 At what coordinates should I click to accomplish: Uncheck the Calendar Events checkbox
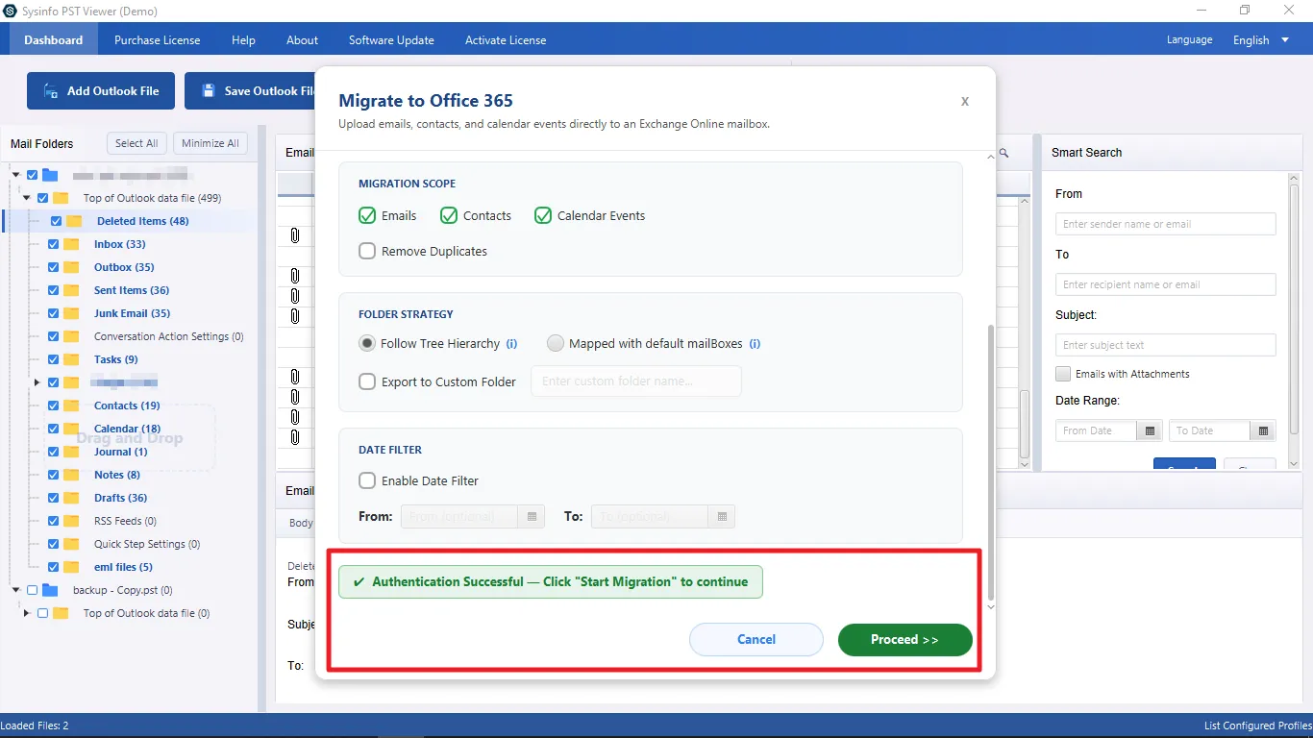pyautogui.click(x=543, y=215)
